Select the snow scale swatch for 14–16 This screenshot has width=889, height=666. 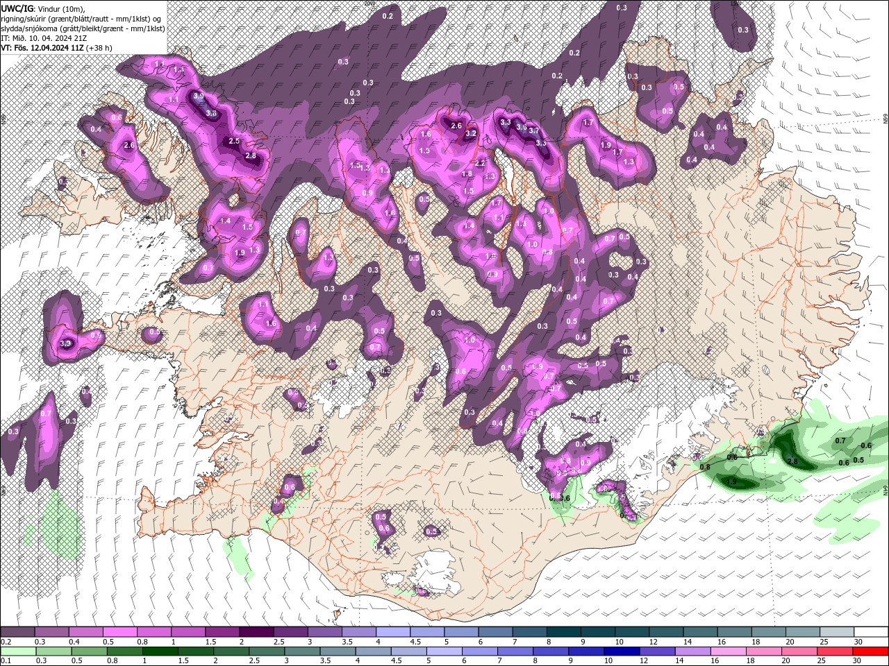[x=699, y=632]
